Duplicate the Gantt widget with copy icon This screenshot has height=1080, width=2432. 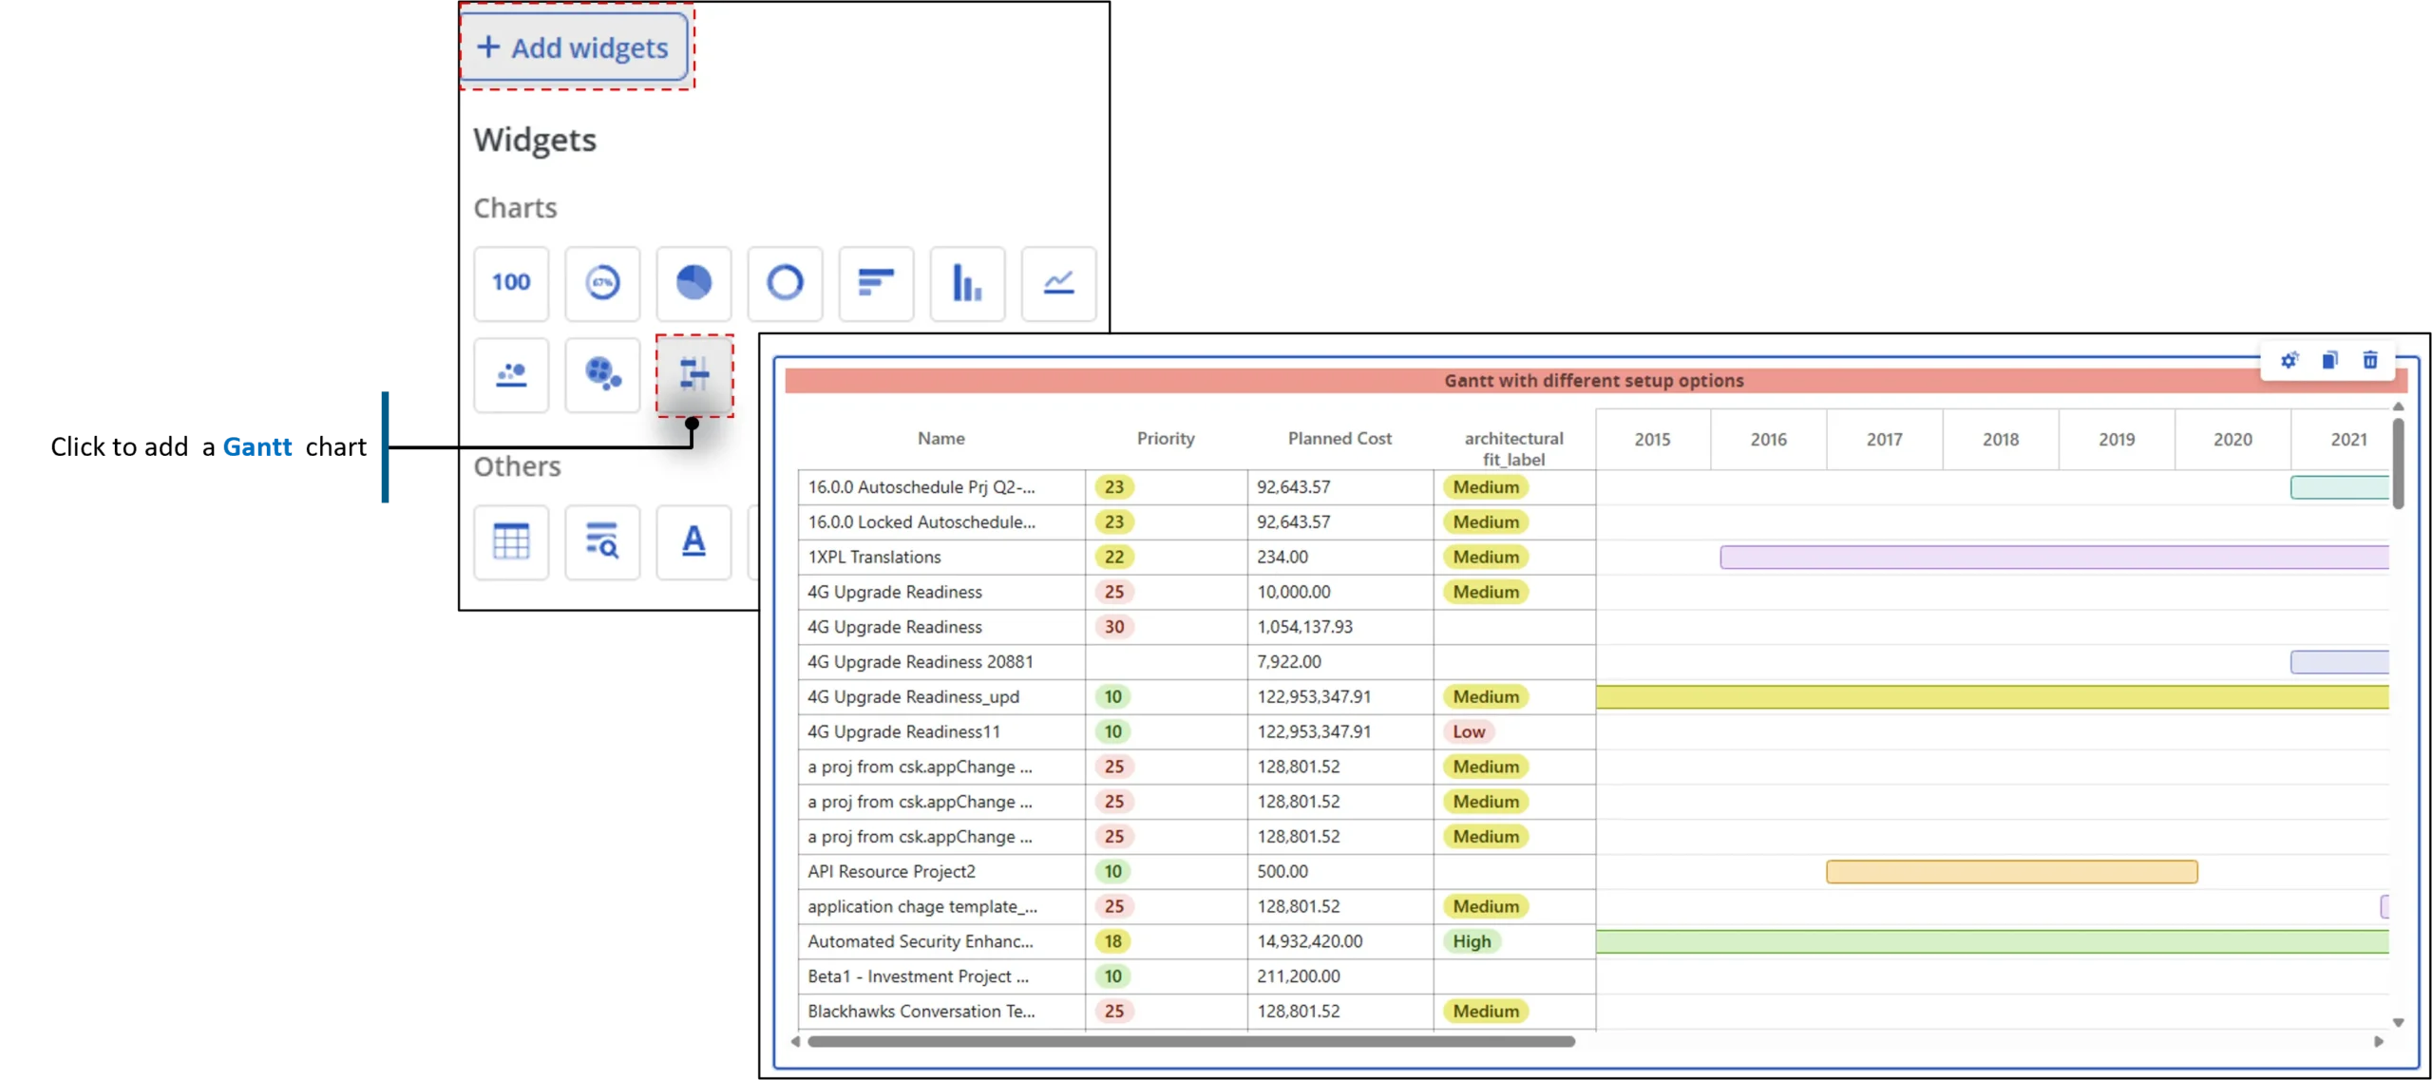click(x=2329, y=360)
